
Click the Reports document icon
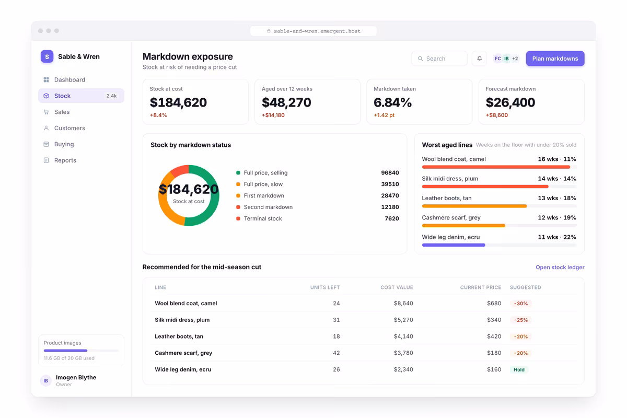pos(46,160)
